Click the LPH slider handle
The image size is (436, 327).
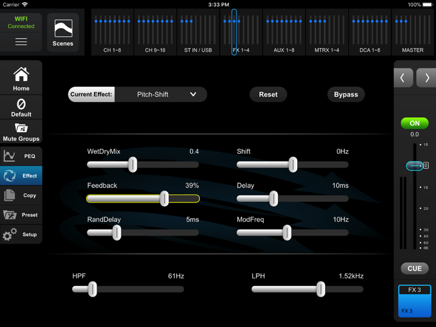coord(321,289)
